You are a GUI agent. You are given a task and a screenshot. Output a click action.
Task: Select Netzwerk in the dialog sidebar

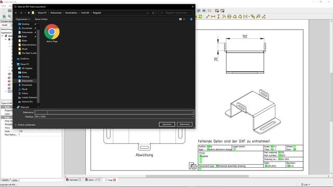[24, 107]
